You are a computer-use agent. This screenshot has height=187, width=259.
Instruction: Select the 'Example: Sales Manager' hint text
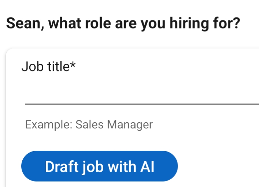click(89, 125)
